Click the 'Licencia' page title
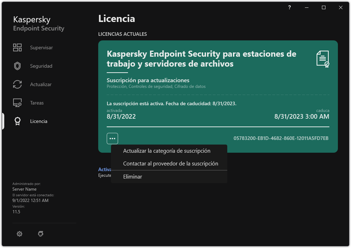The width and height of the screenshot is (351, 248). (117, 18)
